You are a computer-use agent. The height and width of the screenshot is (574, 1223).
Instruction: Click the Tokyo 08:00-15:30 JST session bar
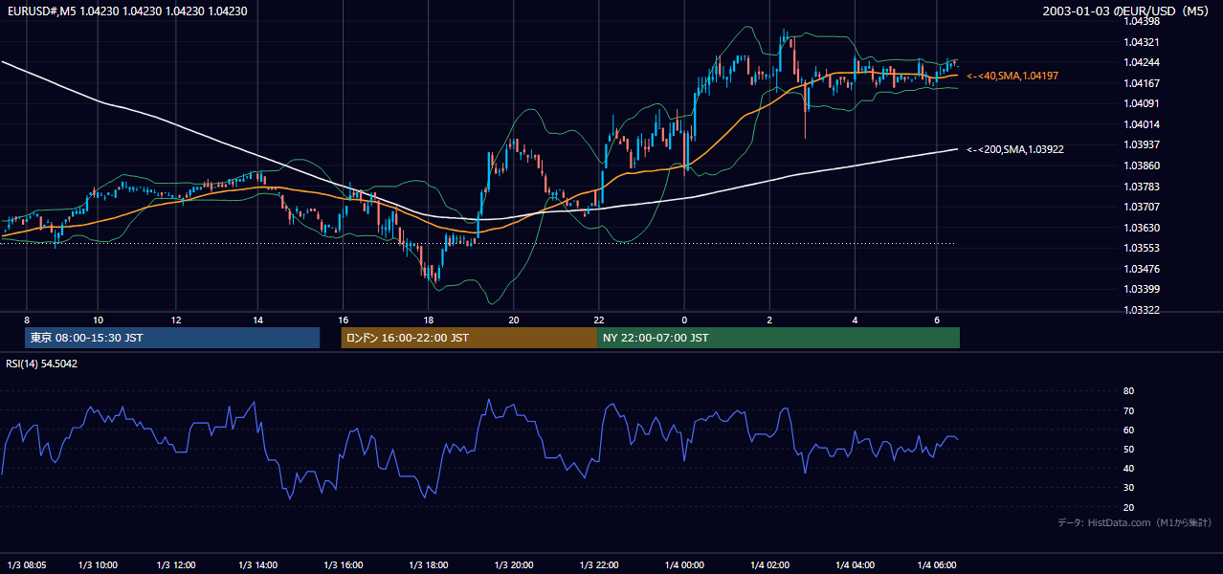pos(172,338)
